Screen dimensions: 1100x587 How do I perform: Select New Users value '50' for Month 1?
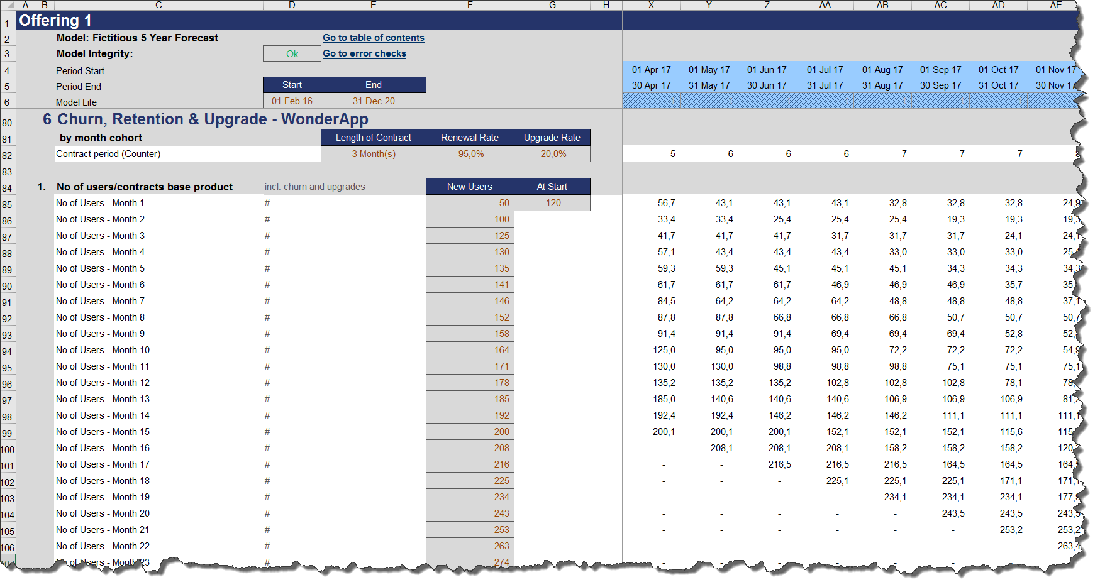(470, 203)
